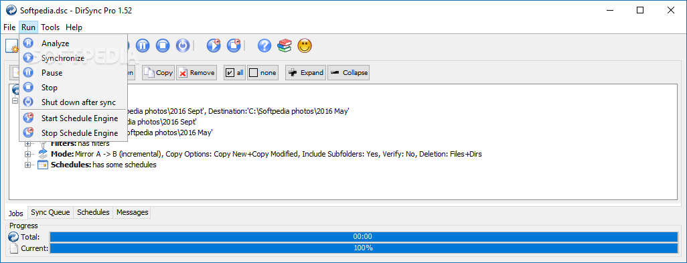This screenshot has height=263, width=687.
Task: Click the page icon next to Current
Action: pyautogui.click(x=13, y=248)
